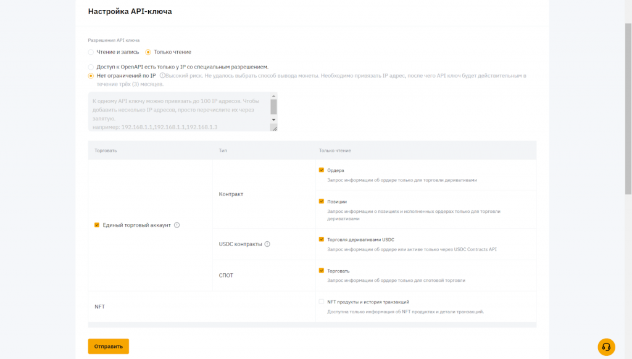The image size is (632, 359).
Task: Select the Чтение и запись radio button
Action: pos(91,52)
